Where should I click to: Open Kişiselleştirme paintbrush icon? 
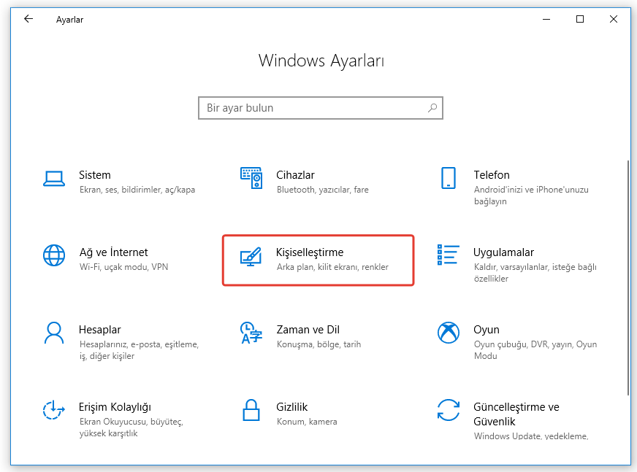[x=251, y=256]
